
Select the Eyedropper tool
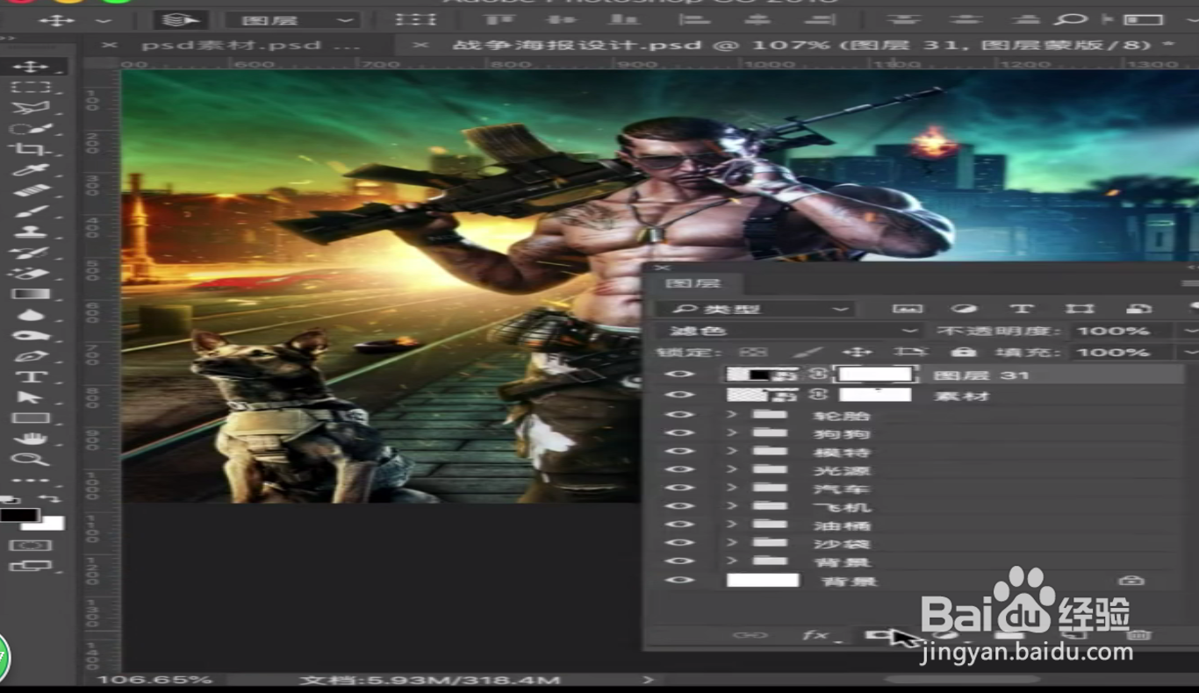tap(31, 170)
